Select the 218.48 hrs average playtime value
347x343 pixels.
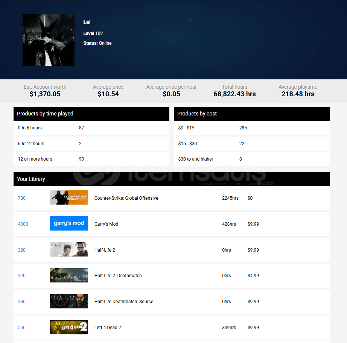(298, 94)
